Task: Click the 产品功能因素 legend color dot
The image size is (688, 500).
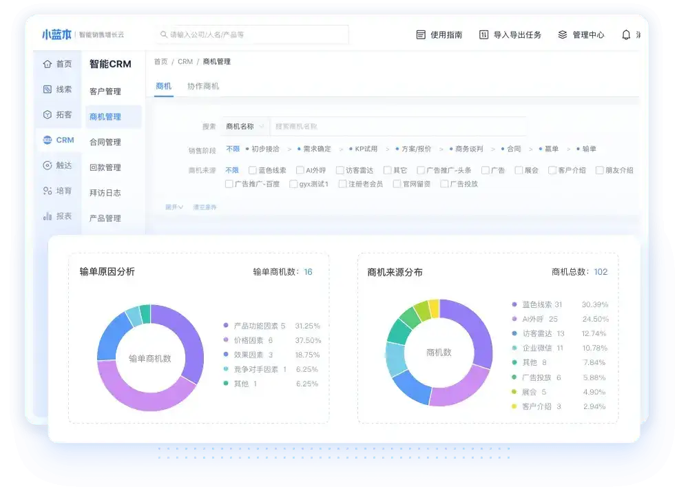Action: click(226, 326)
